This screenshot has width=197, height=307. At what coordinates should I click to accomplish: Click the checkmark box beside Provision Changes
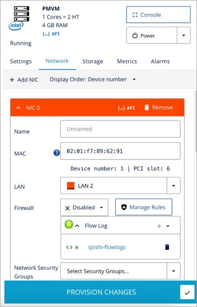187,292
